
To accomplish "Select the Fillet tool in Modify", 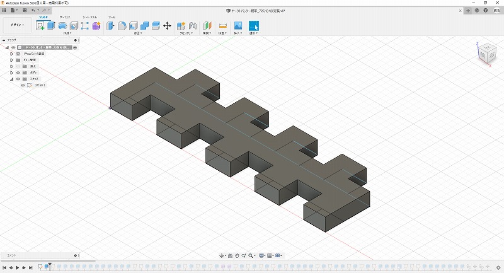I will [122, 26].
